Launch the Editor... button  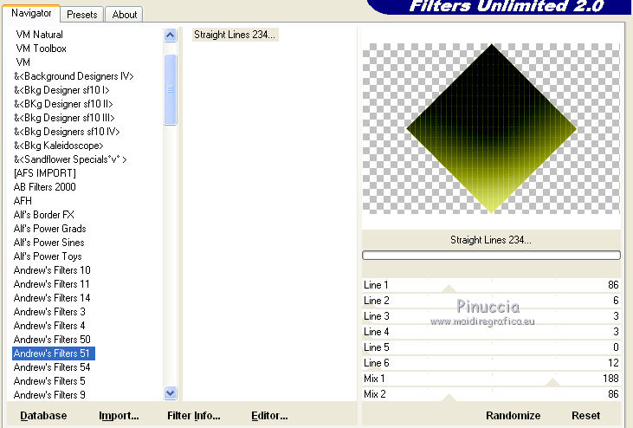[269, 416]
